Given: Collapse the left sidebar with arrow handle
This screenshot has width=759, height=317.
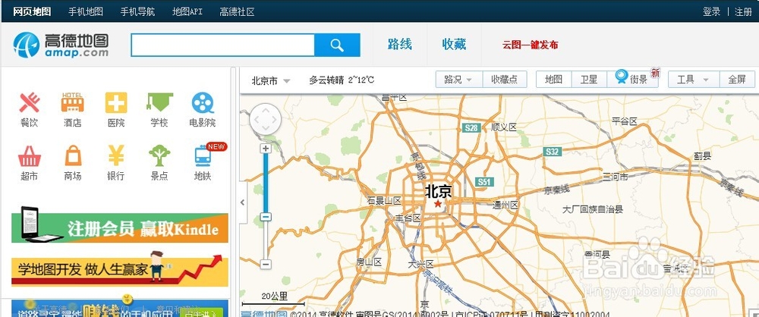Looking at the screenshot, I should 243,202.
